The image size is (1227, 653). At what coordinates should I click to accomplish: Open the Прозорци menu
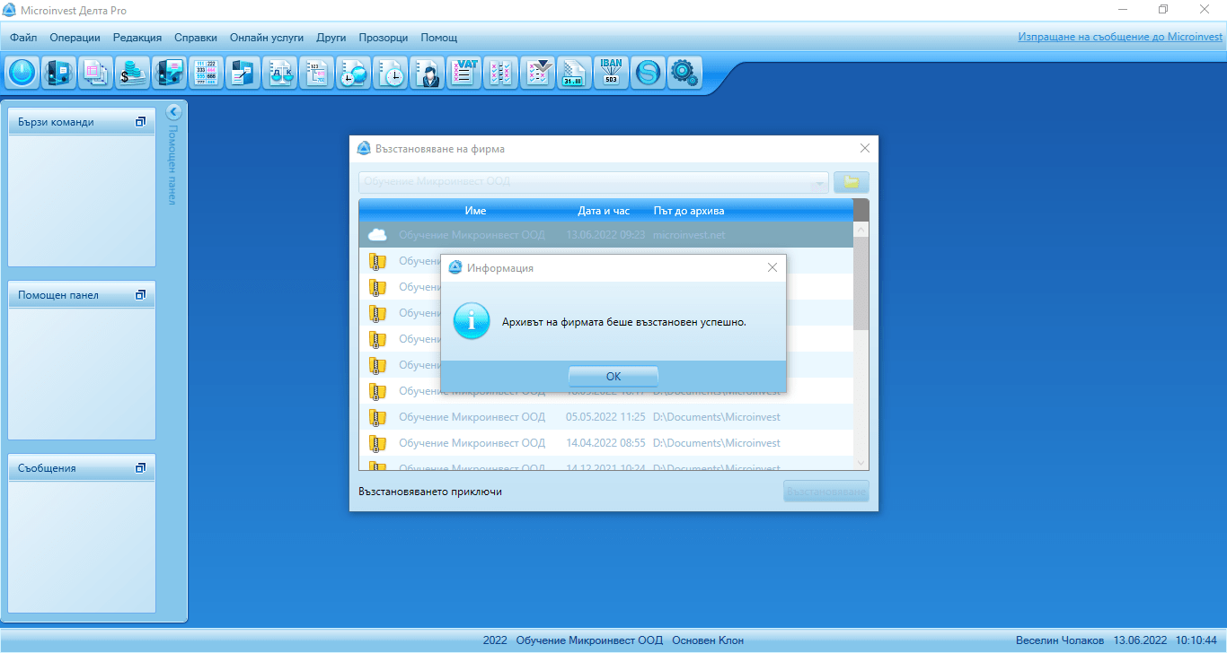(x=384, y=38)
